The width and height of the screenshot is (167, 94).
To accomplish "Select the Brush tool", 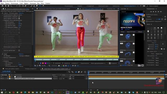I will tap(32, 6).
